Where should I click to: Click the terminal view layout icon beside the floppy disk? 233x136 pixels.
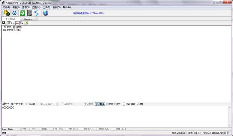point(9,23)
